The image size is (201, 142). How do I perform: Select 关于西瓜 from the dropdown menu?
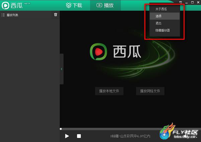(164, 9)
